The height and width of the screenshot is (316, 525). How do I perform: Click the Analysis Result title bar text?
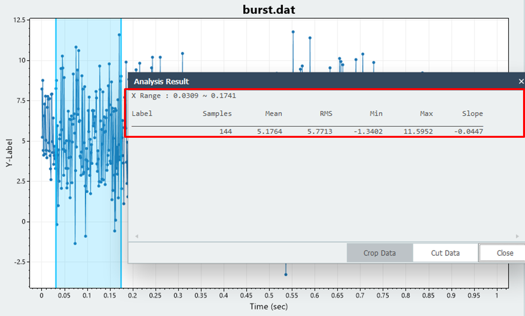(x=161, y=81)
